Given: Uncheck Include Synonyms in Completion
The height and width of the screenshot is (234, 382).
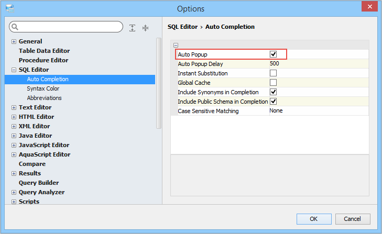Looking at the screenshot, I should click(x=273, y=92).
